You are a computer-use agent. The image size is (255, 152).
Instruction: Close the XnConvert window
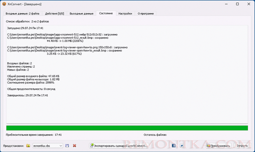click(x=249, y=4)
